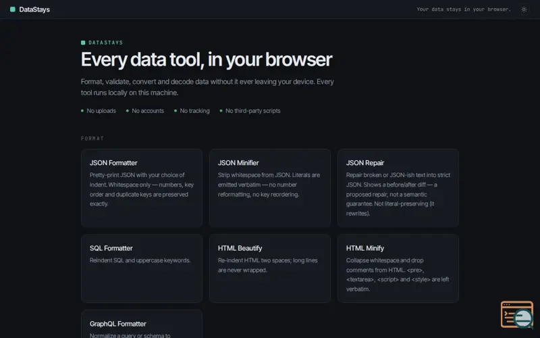The image size is (540, 338).
Task: Open the JSON Formatter tool card
Action: 142,188
